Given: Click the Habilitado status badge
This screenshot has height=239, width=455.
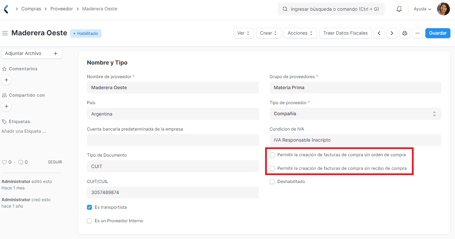Looking at the screenshot, I should click(x=86, y=34).
